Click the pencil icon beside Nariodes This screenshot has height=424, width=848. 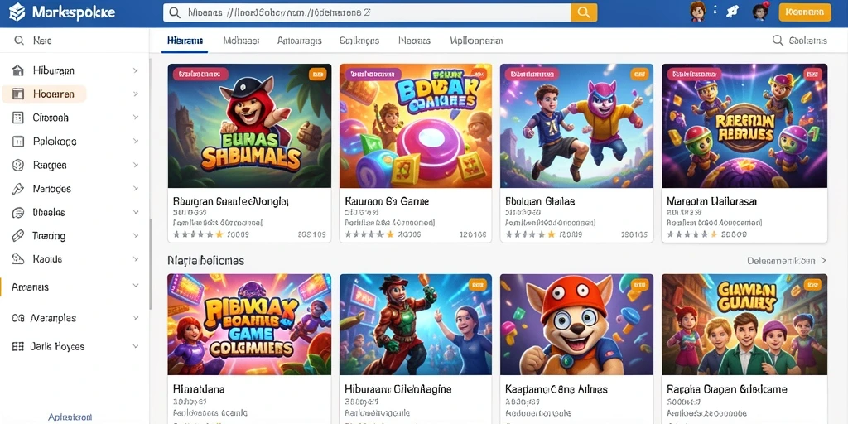[18, 189]
